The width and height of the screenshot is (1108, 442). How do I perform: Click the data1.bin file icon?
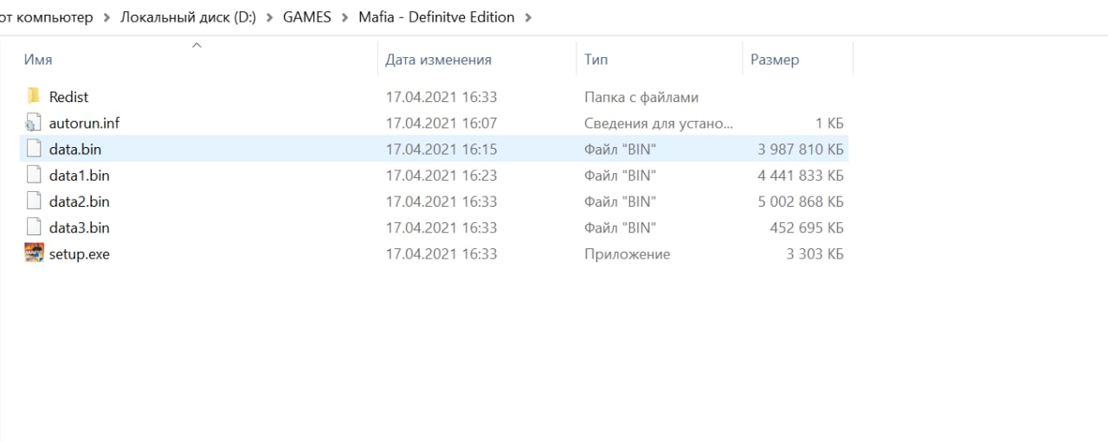pyautogui.click(x=34, y=175)
